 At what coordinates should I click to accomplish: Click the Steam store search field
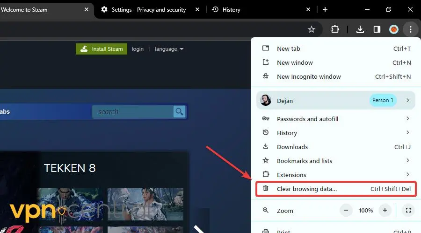[133, 112]
